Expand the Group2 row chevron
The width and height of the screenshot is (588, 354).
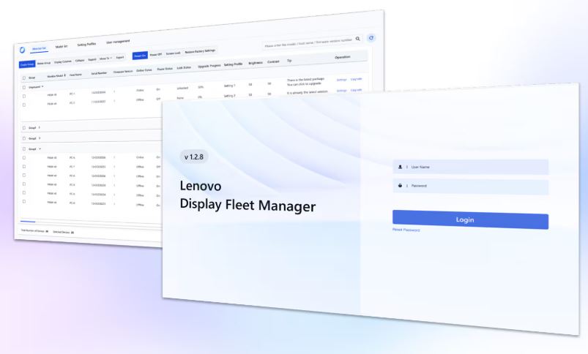tap(39, 138)
